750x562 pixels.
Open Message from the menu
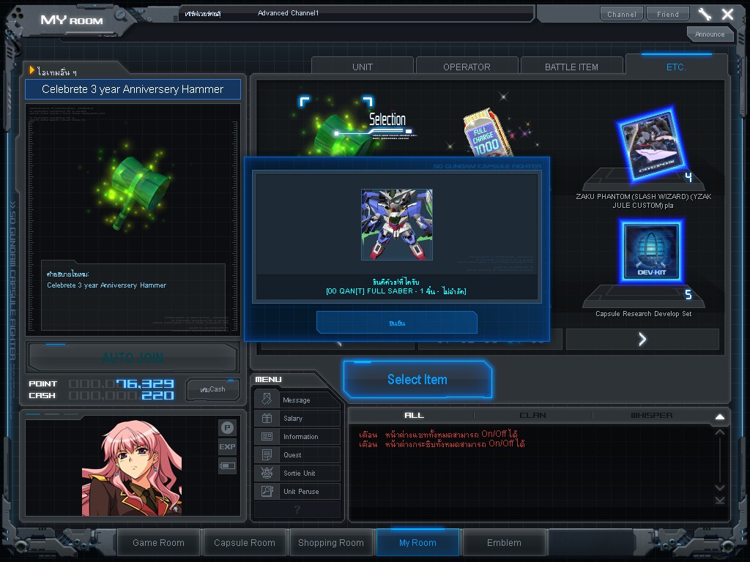297,400
